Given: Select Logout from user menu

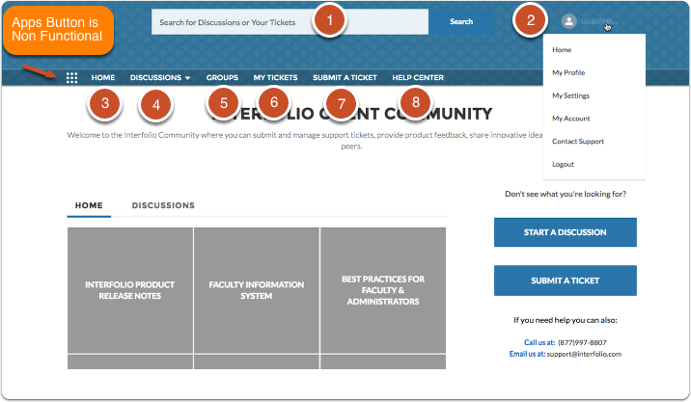Looking at the screenshot, I should coord(563,164).
